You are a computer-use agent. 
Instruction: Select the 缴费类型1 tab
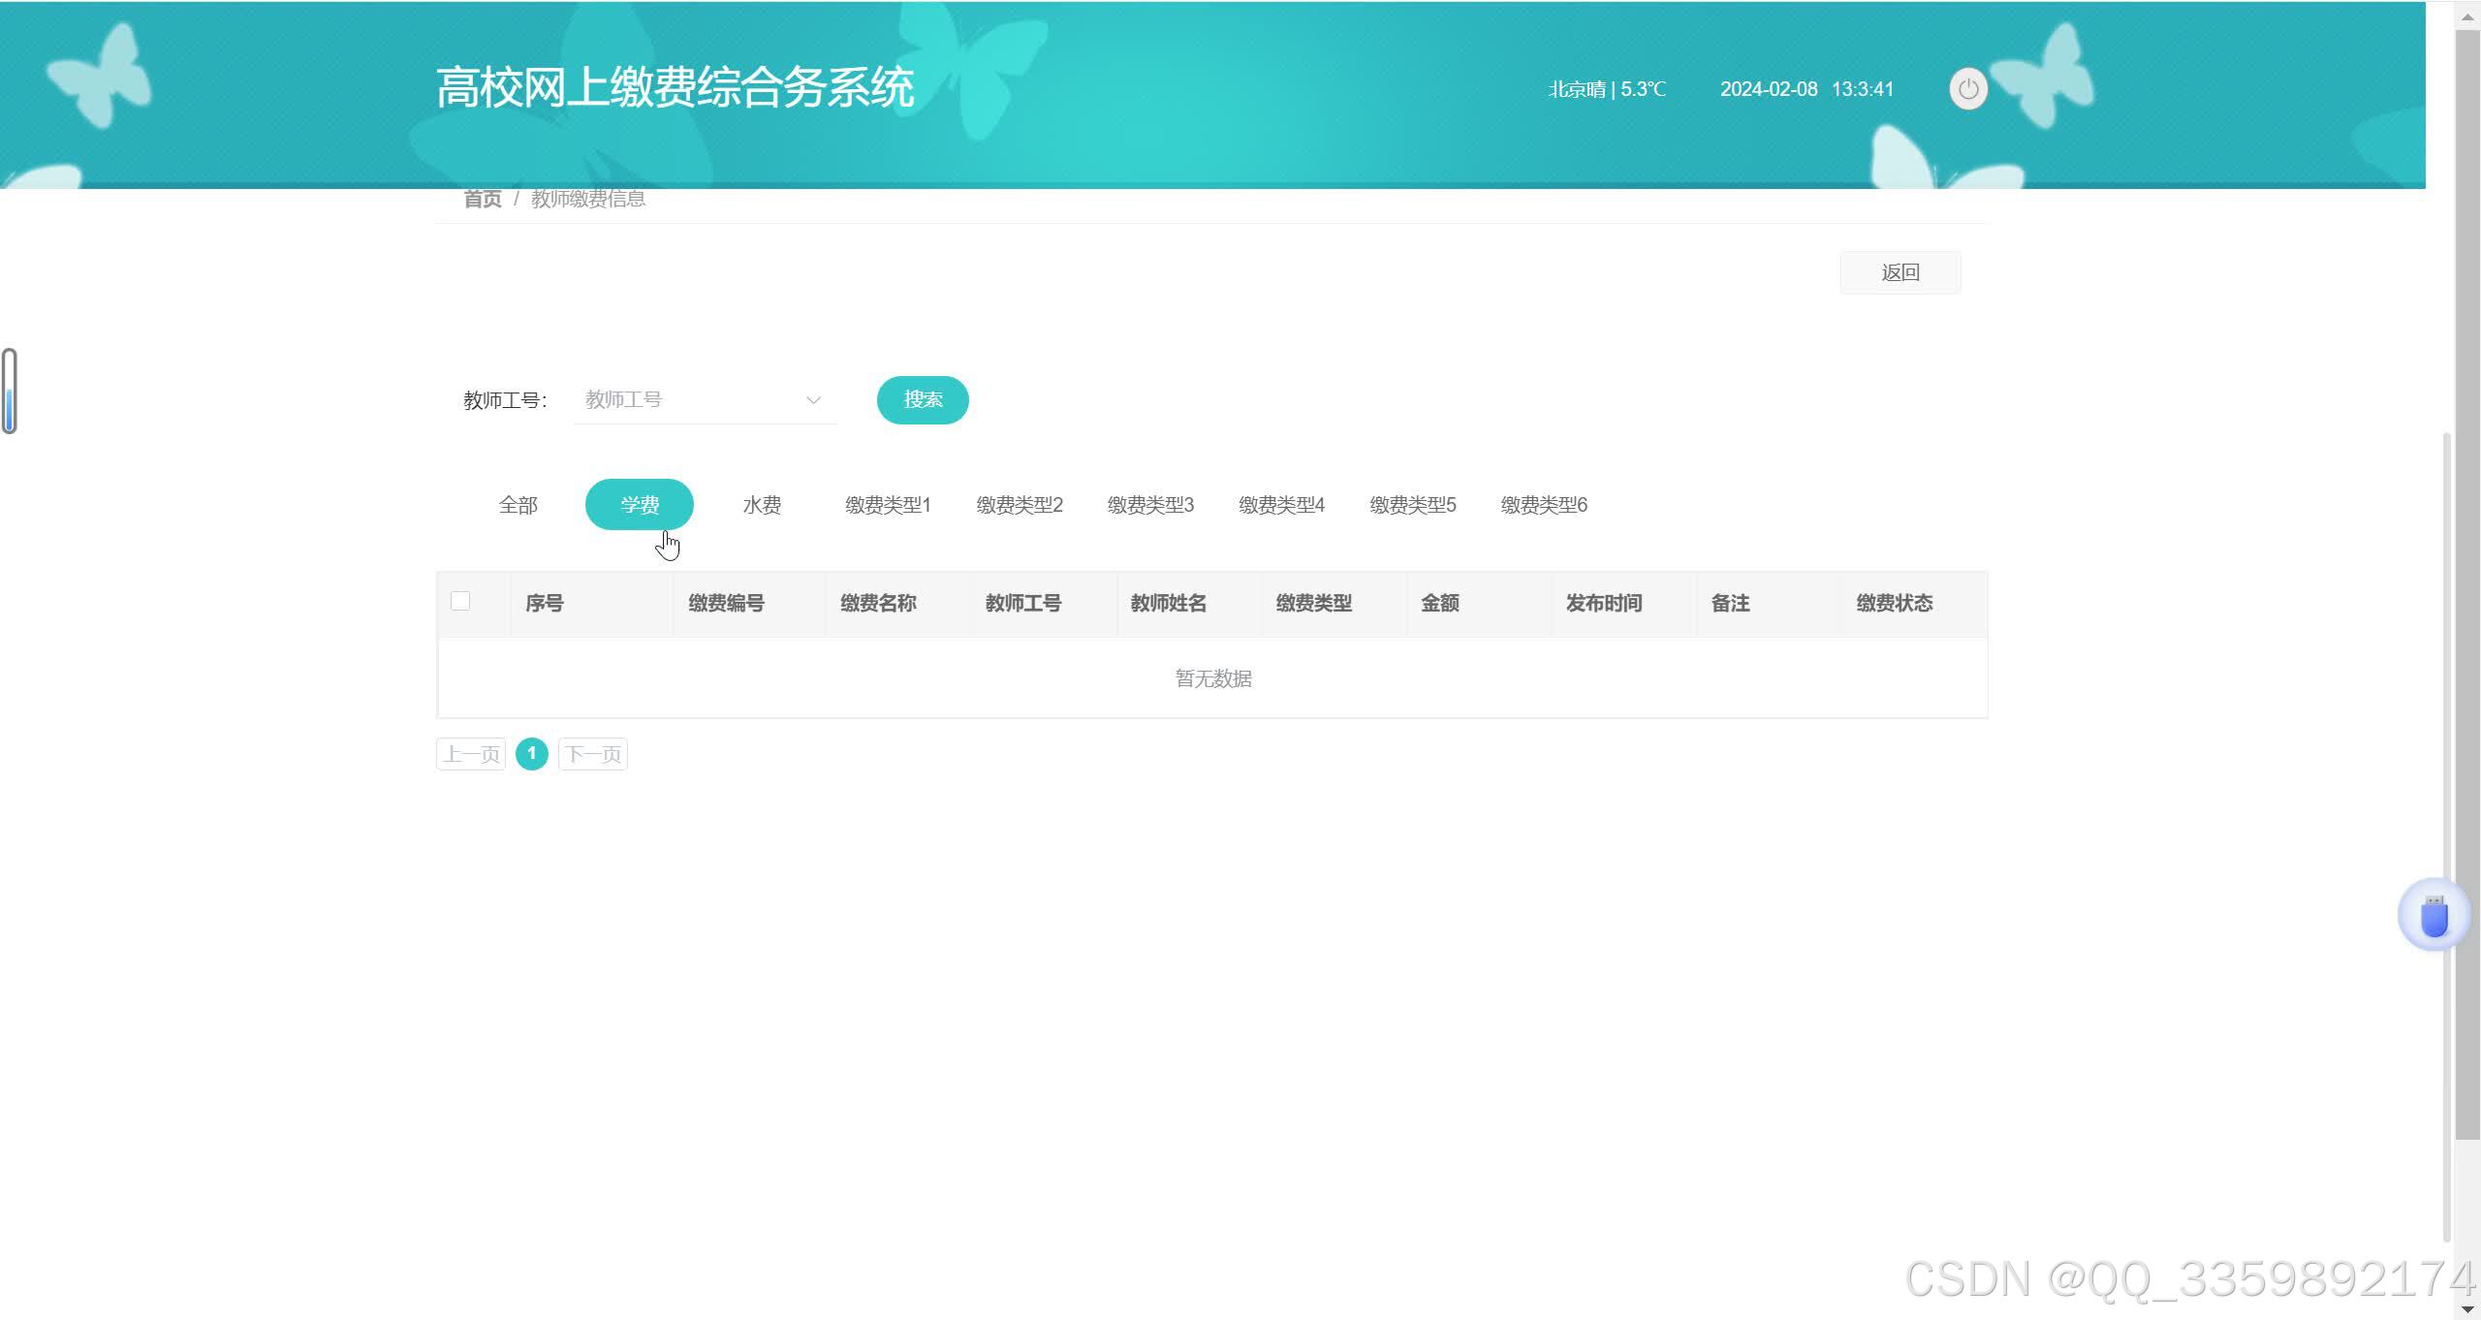point(888,505)
